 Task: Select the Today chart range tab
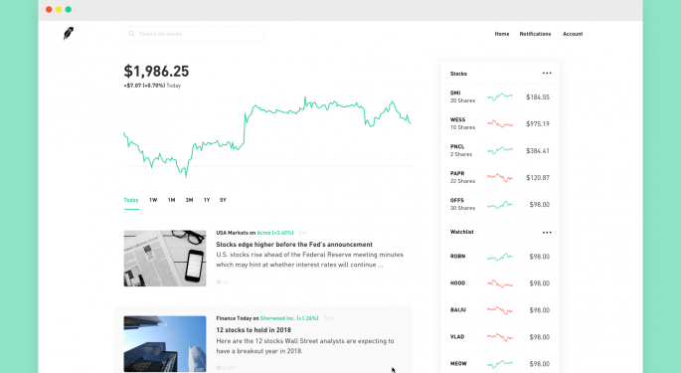click(131, 200)
